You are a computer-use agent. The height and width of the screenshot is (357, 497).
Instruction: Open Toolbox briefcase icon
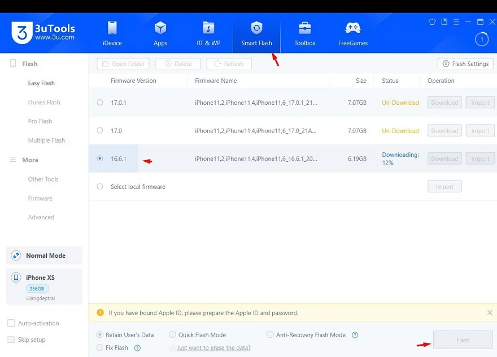[304, 28]
